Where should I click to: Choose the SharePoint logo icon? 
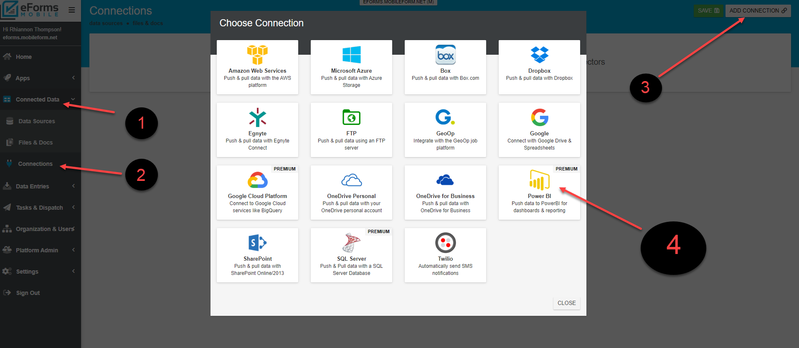click(x=257, y=243)
